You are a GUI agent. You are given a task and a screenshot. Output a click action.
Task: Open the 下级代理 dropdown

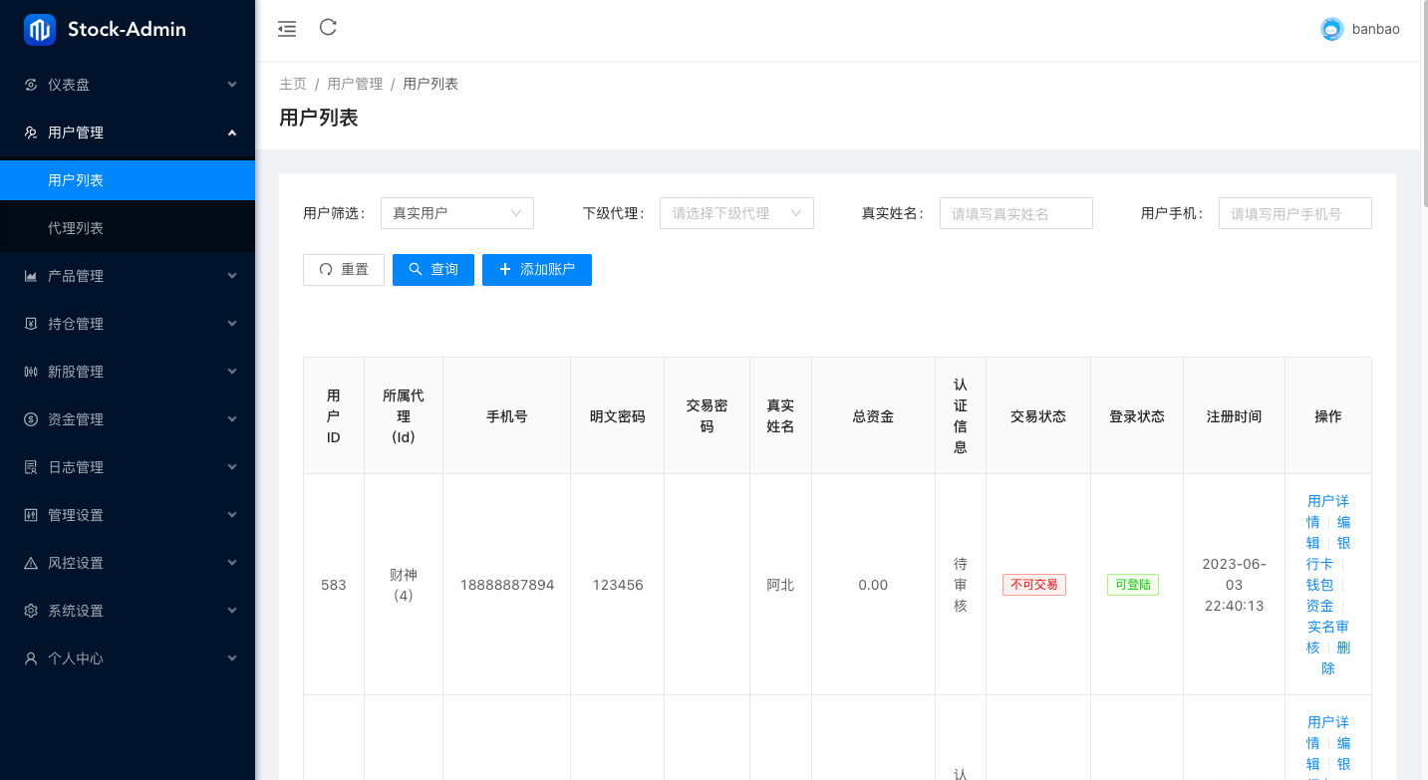point(736,213)
